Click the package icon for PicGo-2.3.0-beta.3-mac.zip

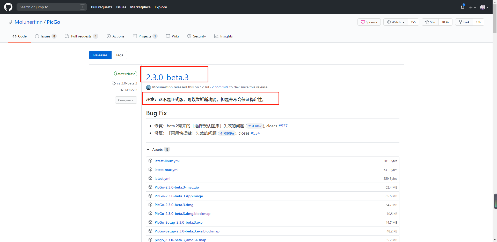pos(150,187)
